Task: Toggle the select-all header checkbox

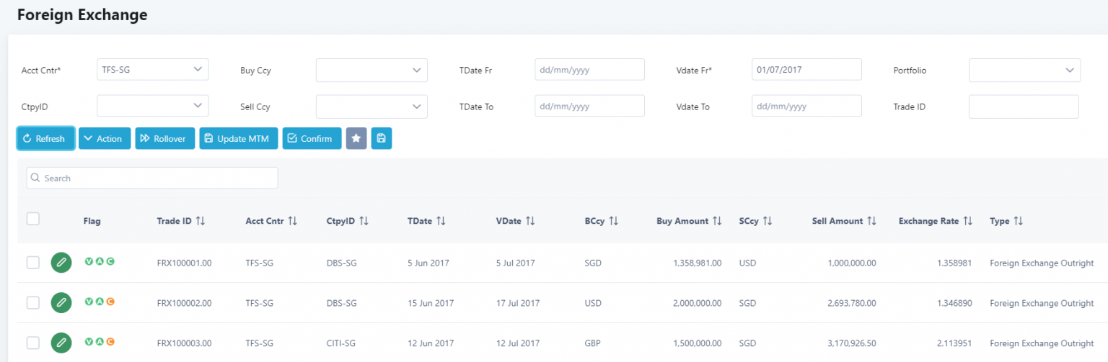Action: click(33, 219)
